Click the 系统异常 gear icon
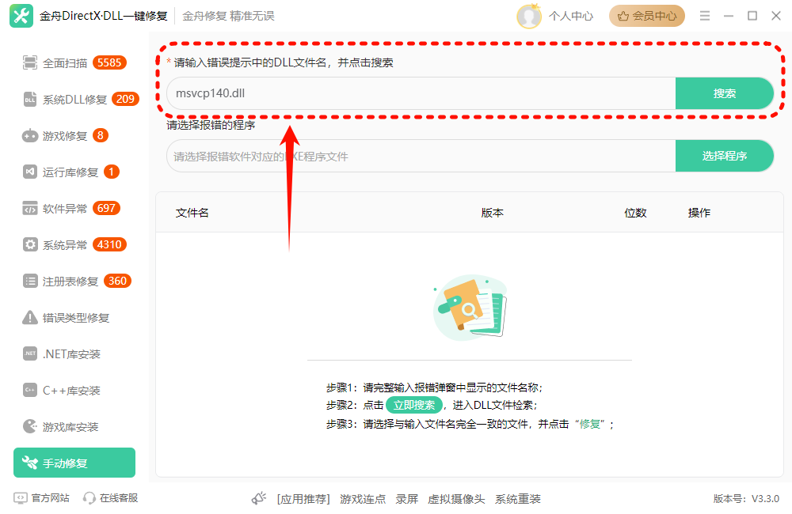This screenshot has height=514, width=792. click(30, 244)
